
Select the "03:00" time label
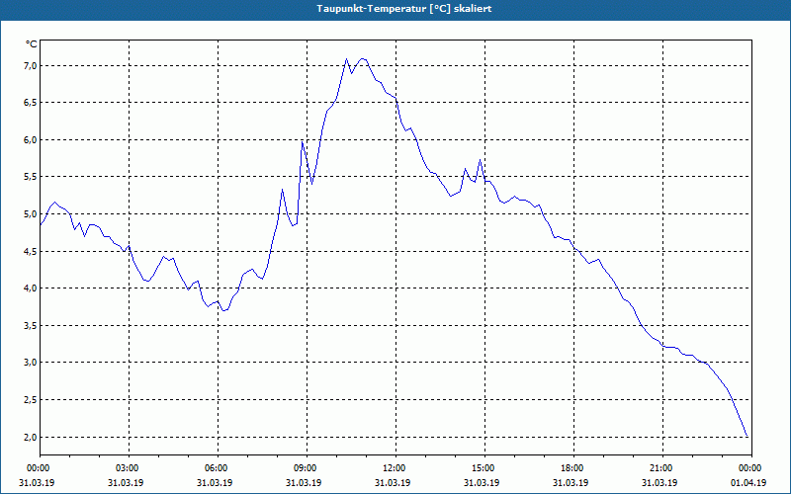coord(129,468)
